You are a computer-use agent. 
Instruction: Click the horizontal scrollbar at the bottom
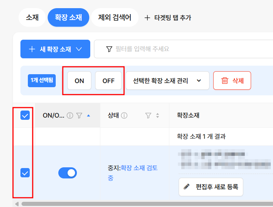pyautogui.click(x=147, y=204)
